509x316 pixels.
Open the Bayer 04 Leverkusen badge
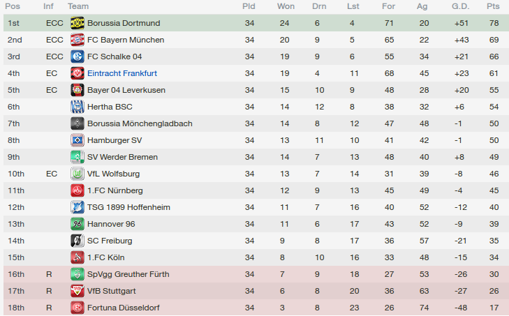pyautogui.click(x=78, y=90)
